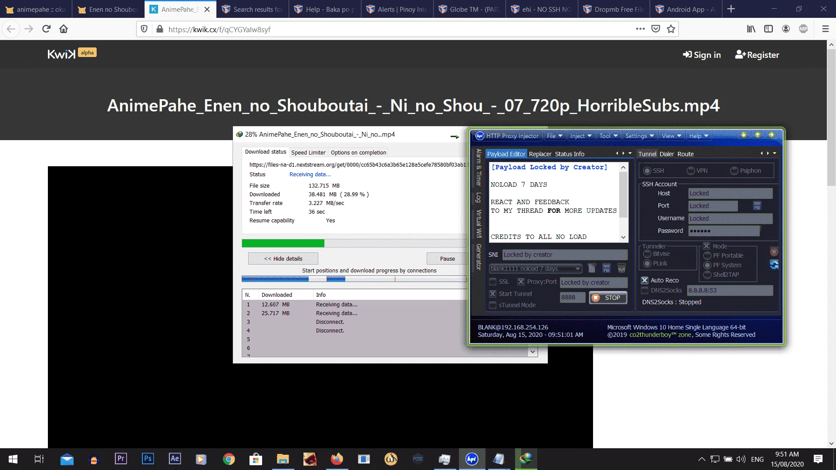Click the Firefox home button
The image size is (836, 470).
(64, 29)
